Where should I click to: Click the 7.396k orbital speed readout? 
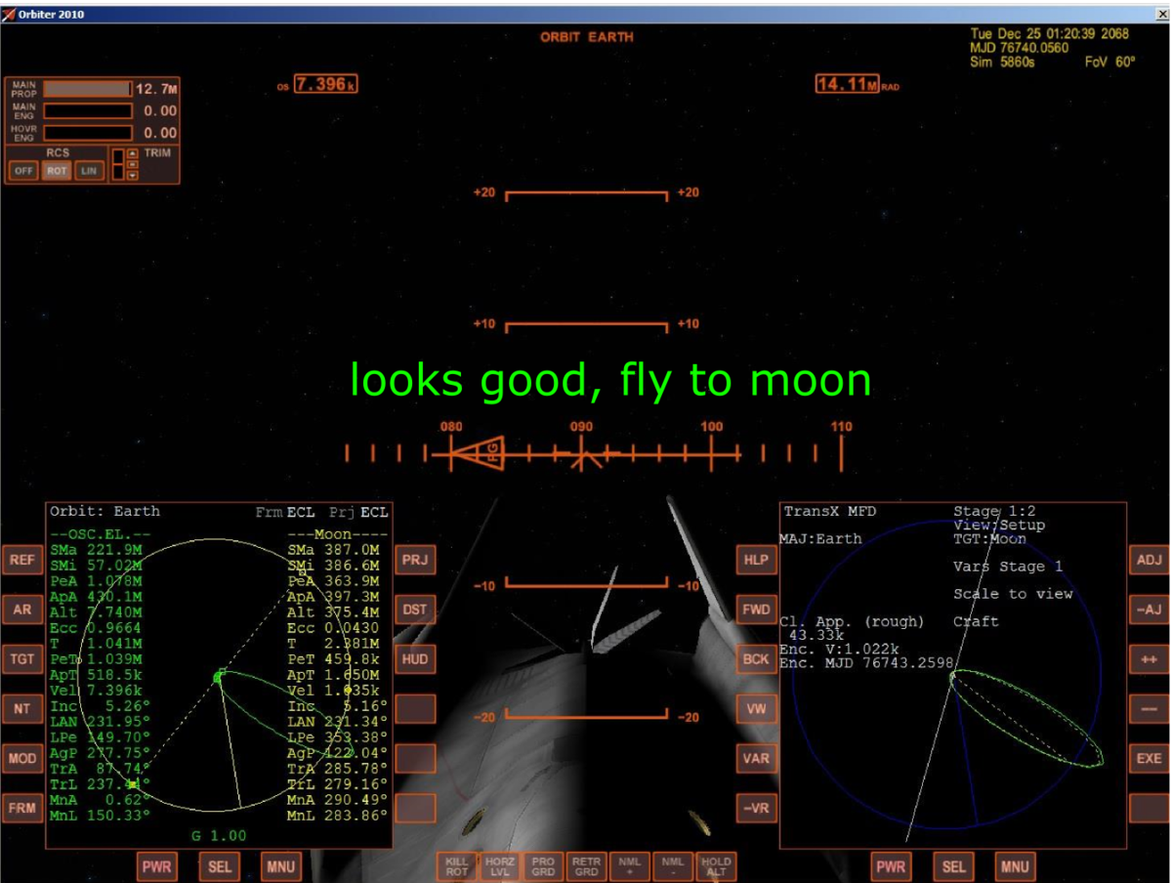326,85
